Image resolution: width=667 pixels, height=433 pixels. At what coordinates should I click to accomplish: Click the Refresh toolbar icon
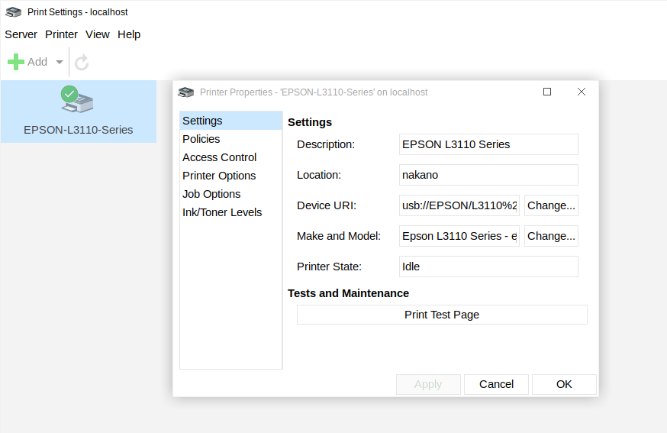[x=82, y=62]
